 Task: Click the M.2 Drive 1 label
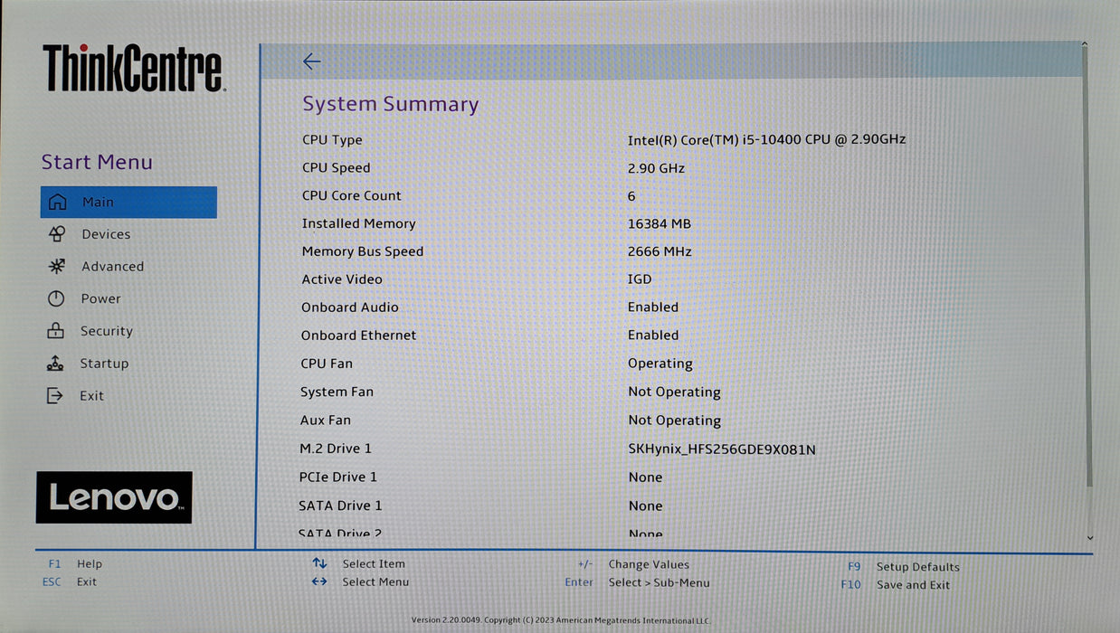[336, 449]
